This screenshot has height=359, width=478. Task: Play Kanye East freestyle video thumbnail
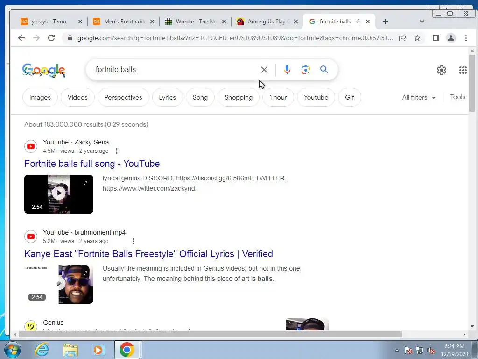[x=59, y=285]
